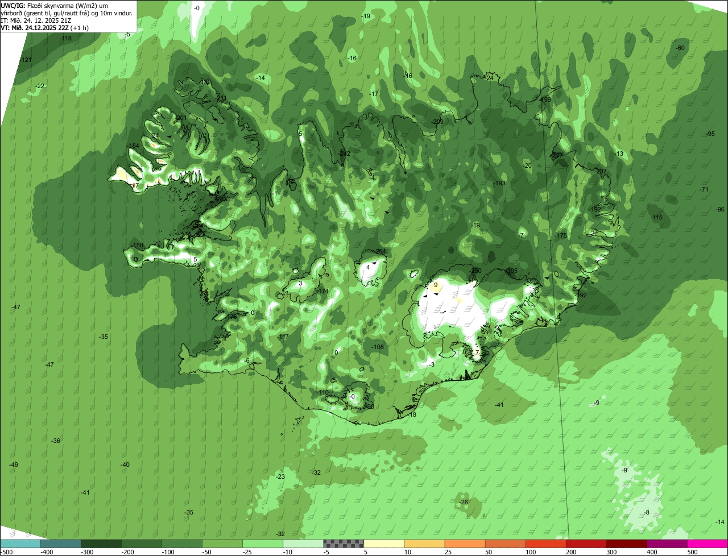Select the darkest green -300 to -200 swatch

tap(101, 543)
